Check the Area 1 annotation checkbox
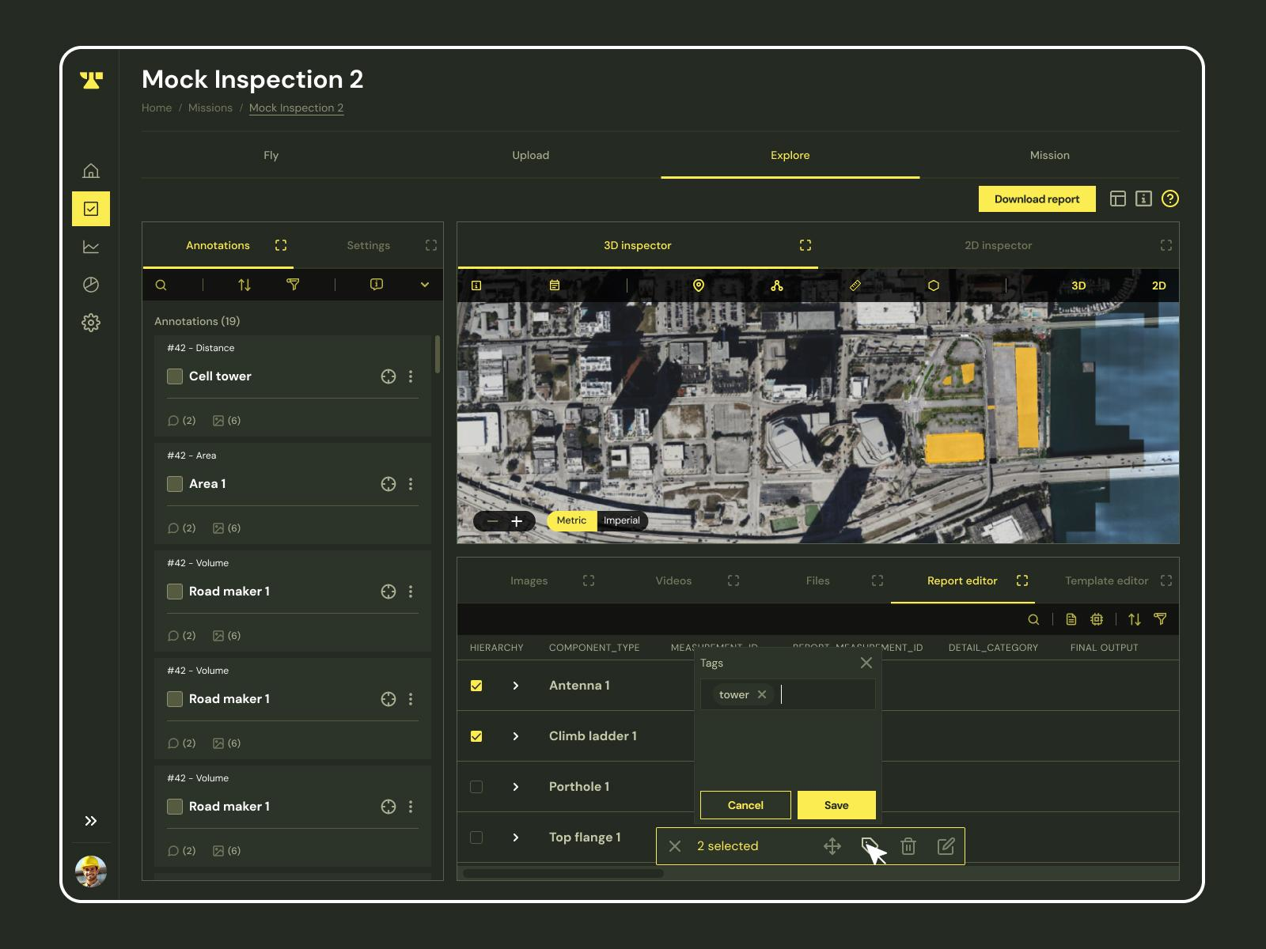1266x949 pixels. pyautogui.click(x=175, y=484)
